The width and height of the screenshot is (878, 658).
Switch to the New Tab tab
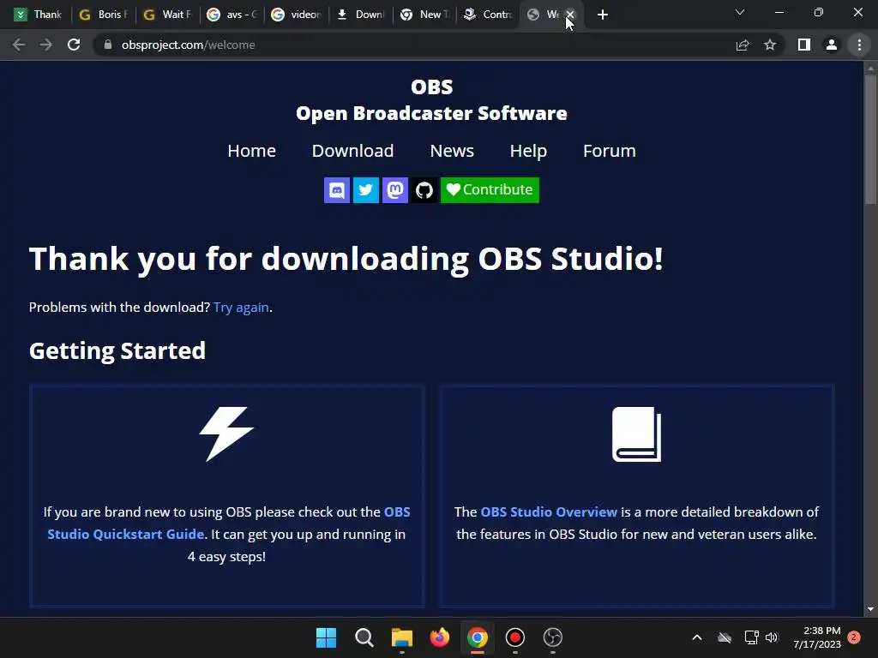point(425,15)
